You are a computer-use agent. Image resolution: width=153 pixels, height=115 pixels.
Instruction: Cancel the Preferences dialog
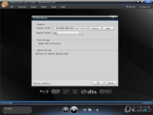coord(111,83)
